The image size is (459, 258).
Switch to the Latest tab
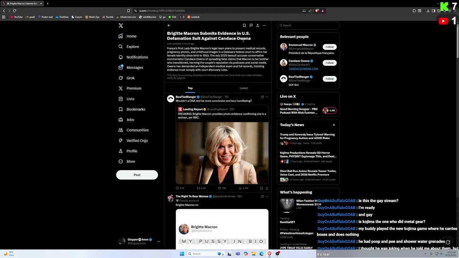(243, 88)
